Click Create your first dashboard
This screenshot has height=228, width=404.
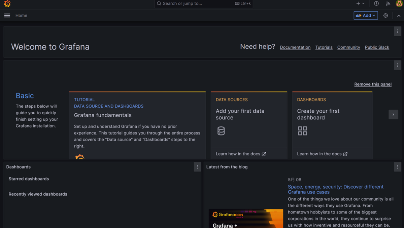(318, 114)
